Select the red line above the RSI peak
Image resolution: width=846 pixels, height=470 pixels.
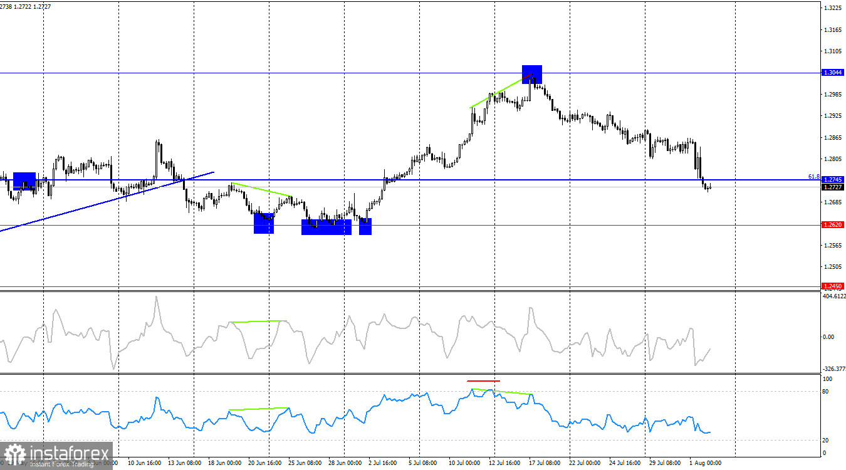click(483, 380)
